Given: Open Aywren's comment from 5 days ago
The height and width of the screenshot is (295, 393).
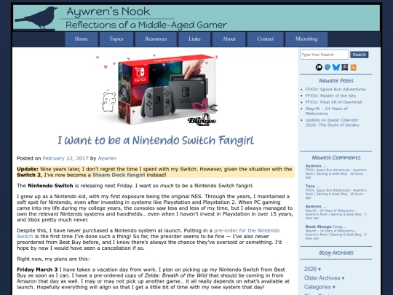Looking at the screenshot, I should click(336, 212).
